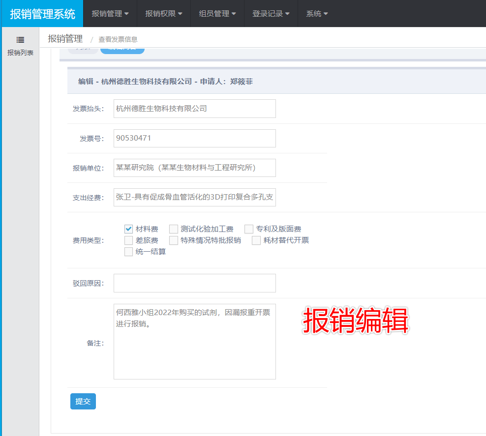Click the 报销管理 breadcrumb heading
Screen dimensions: 486x436
[x=65, y=39]
